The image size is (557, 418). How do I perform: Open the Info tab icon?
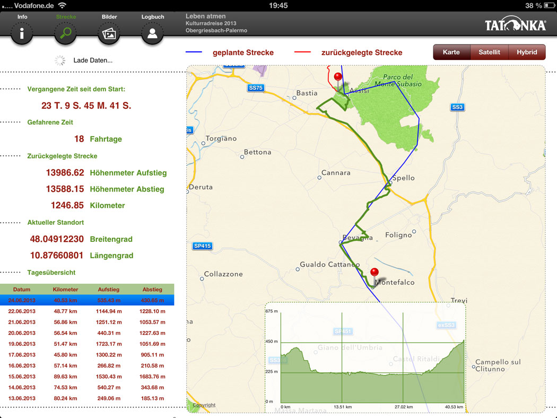pyautogui.click(x=22, y=33)
